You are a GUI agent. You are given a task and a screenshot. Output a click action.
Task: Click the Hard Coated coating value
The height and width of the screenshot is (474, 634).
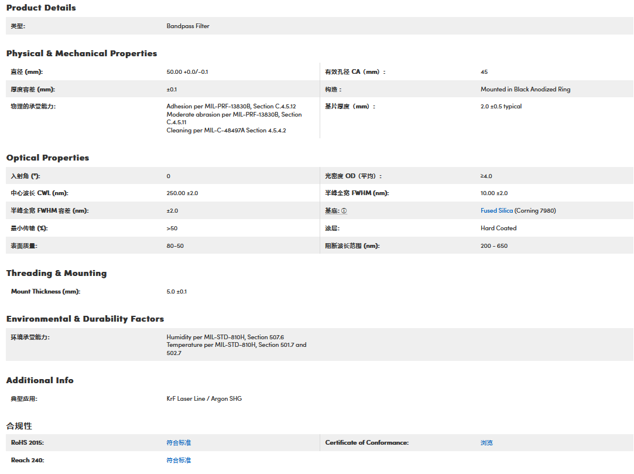point(498,229)
